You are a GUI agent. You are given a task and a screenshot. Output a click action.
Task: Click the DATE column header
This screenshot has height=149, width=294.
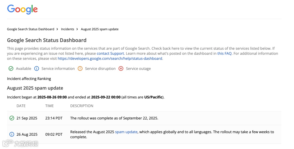tap(21, 106)
